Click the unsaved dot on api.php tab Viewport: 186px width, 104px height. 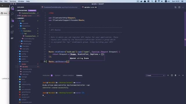[96, 7]
